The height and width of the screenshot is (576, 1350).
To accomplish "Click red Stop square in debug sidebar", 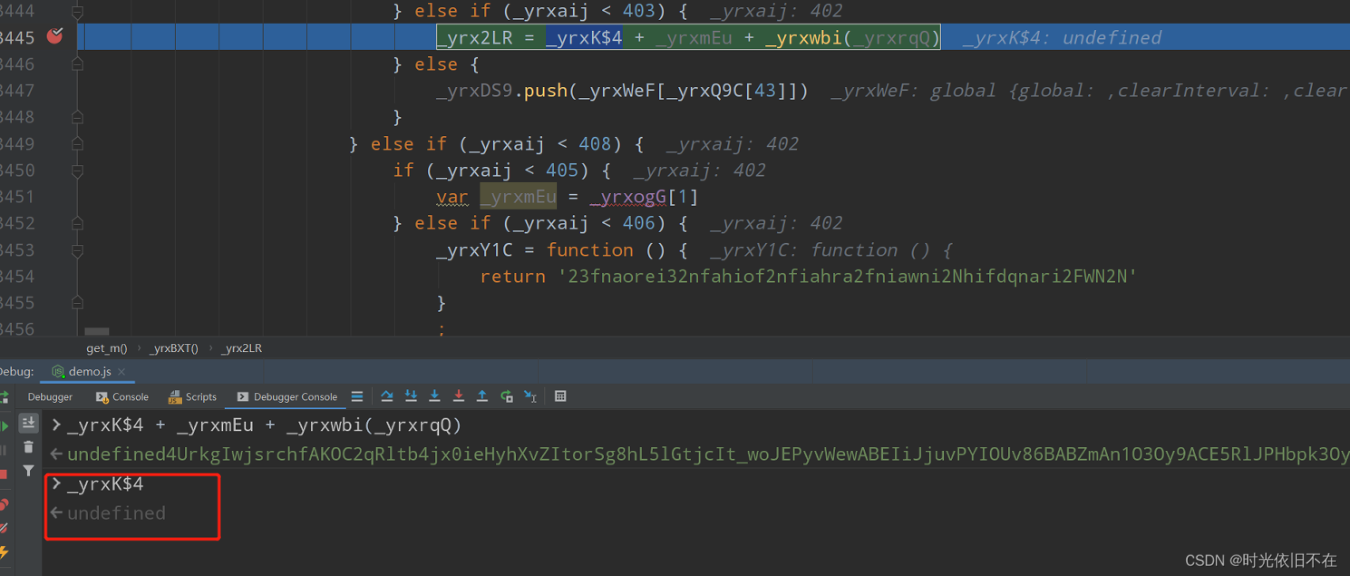I will 3,474.
